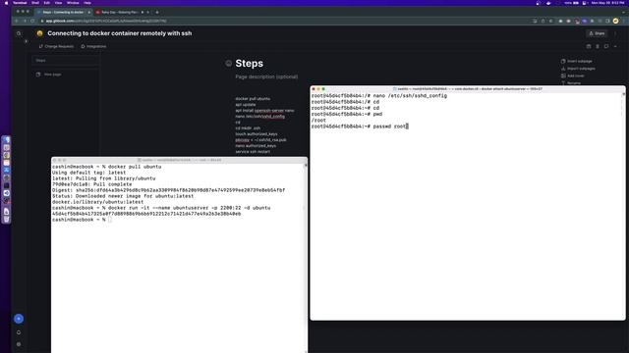Click the 'docker pull ubuntu' line in page
This screenshot has width=629, height=353.
(x=253, y=98)
